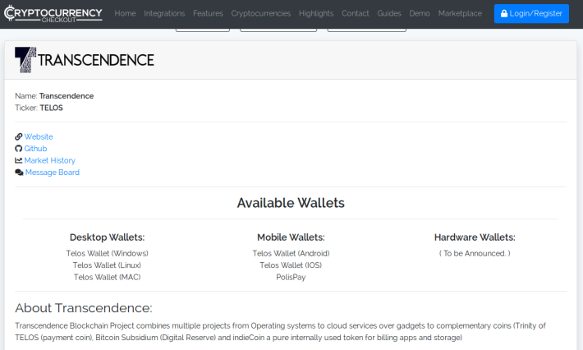Click the lock icon in Login/Register
The height and width of the screenshot is (350, 583).
[504, 13]
